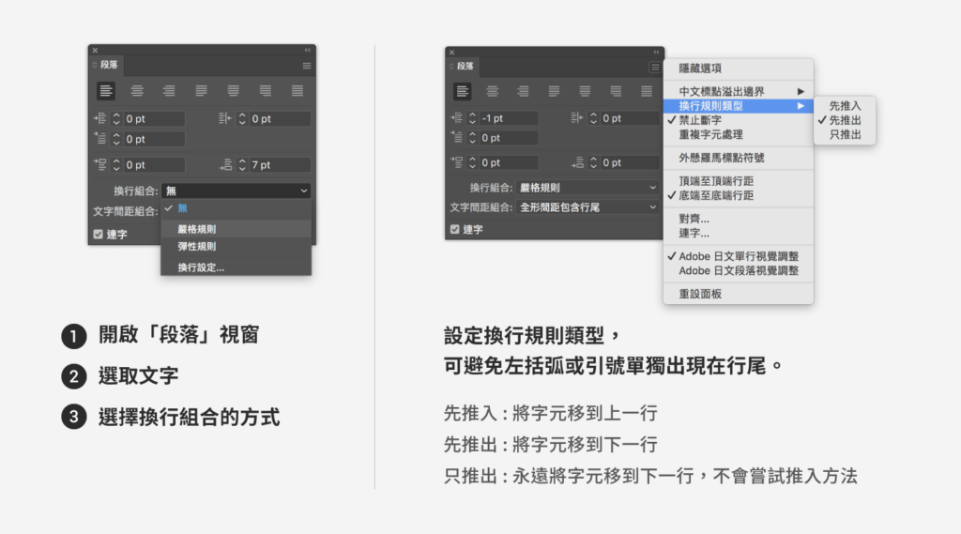The image size is (961, 534).
Task: Justify all lines icon, right 段落 panel
Action: tap(647, 91)
